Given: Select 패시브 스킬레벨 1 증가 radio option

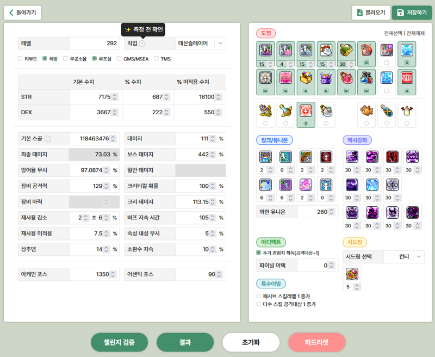Looking at the screenshot, I should click(x=259, y=296).
